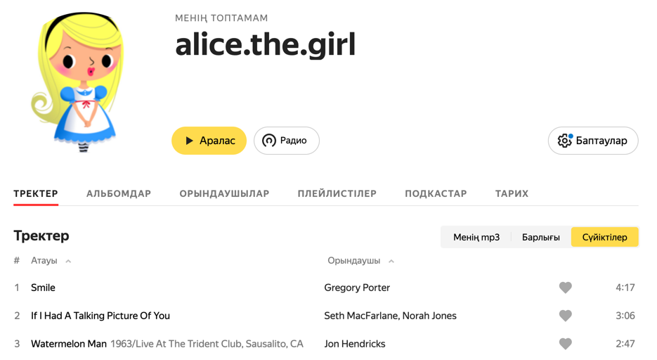Go to the Орындаушылар tab
The height and width of the screenshot is (360, 657).
(x=224, y=193)
